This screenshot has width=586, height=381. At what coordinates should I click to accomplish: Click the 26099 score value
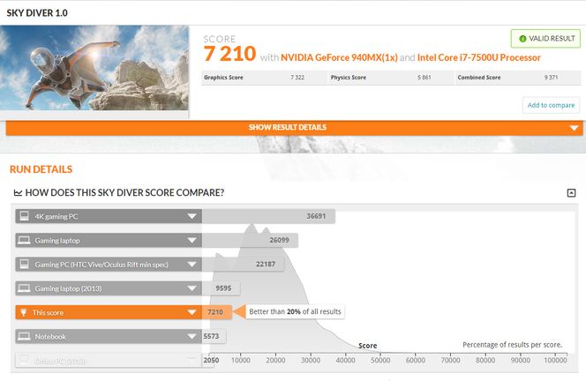click(279, 240)
